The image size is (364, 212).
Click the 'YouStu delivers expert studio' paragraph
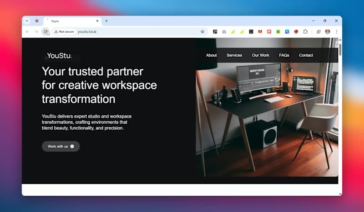86,122
